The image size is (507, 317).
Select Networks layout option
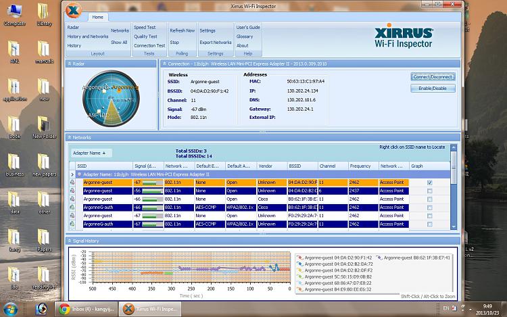tap(120, 30)
